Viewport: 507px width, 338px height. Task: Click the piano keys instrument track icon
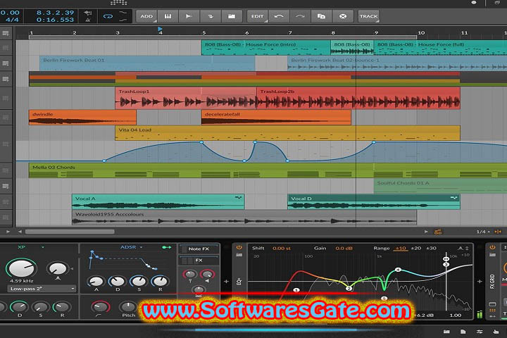tap(168, 16)
